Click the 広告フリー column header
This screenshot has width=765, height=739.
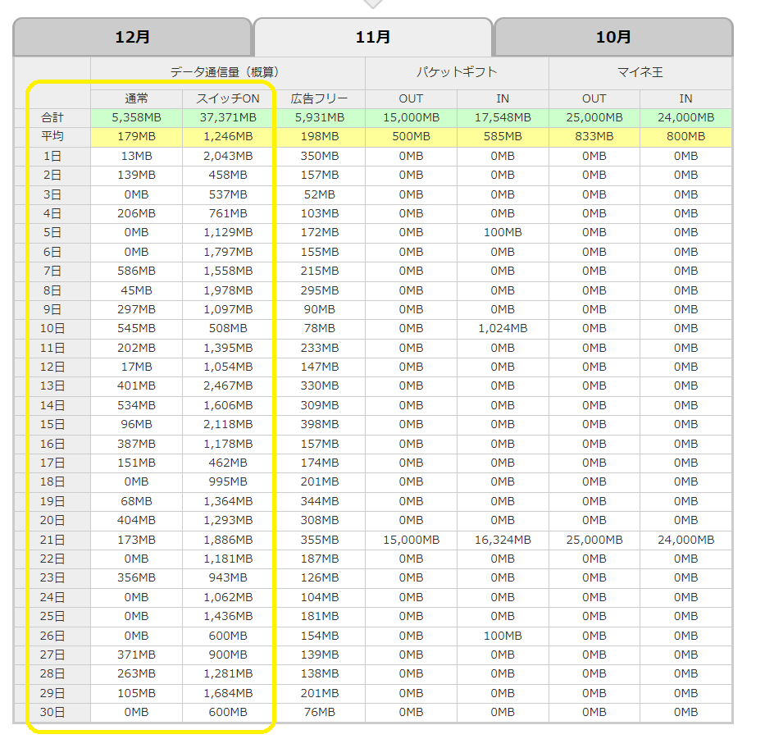tap(320, 98)
